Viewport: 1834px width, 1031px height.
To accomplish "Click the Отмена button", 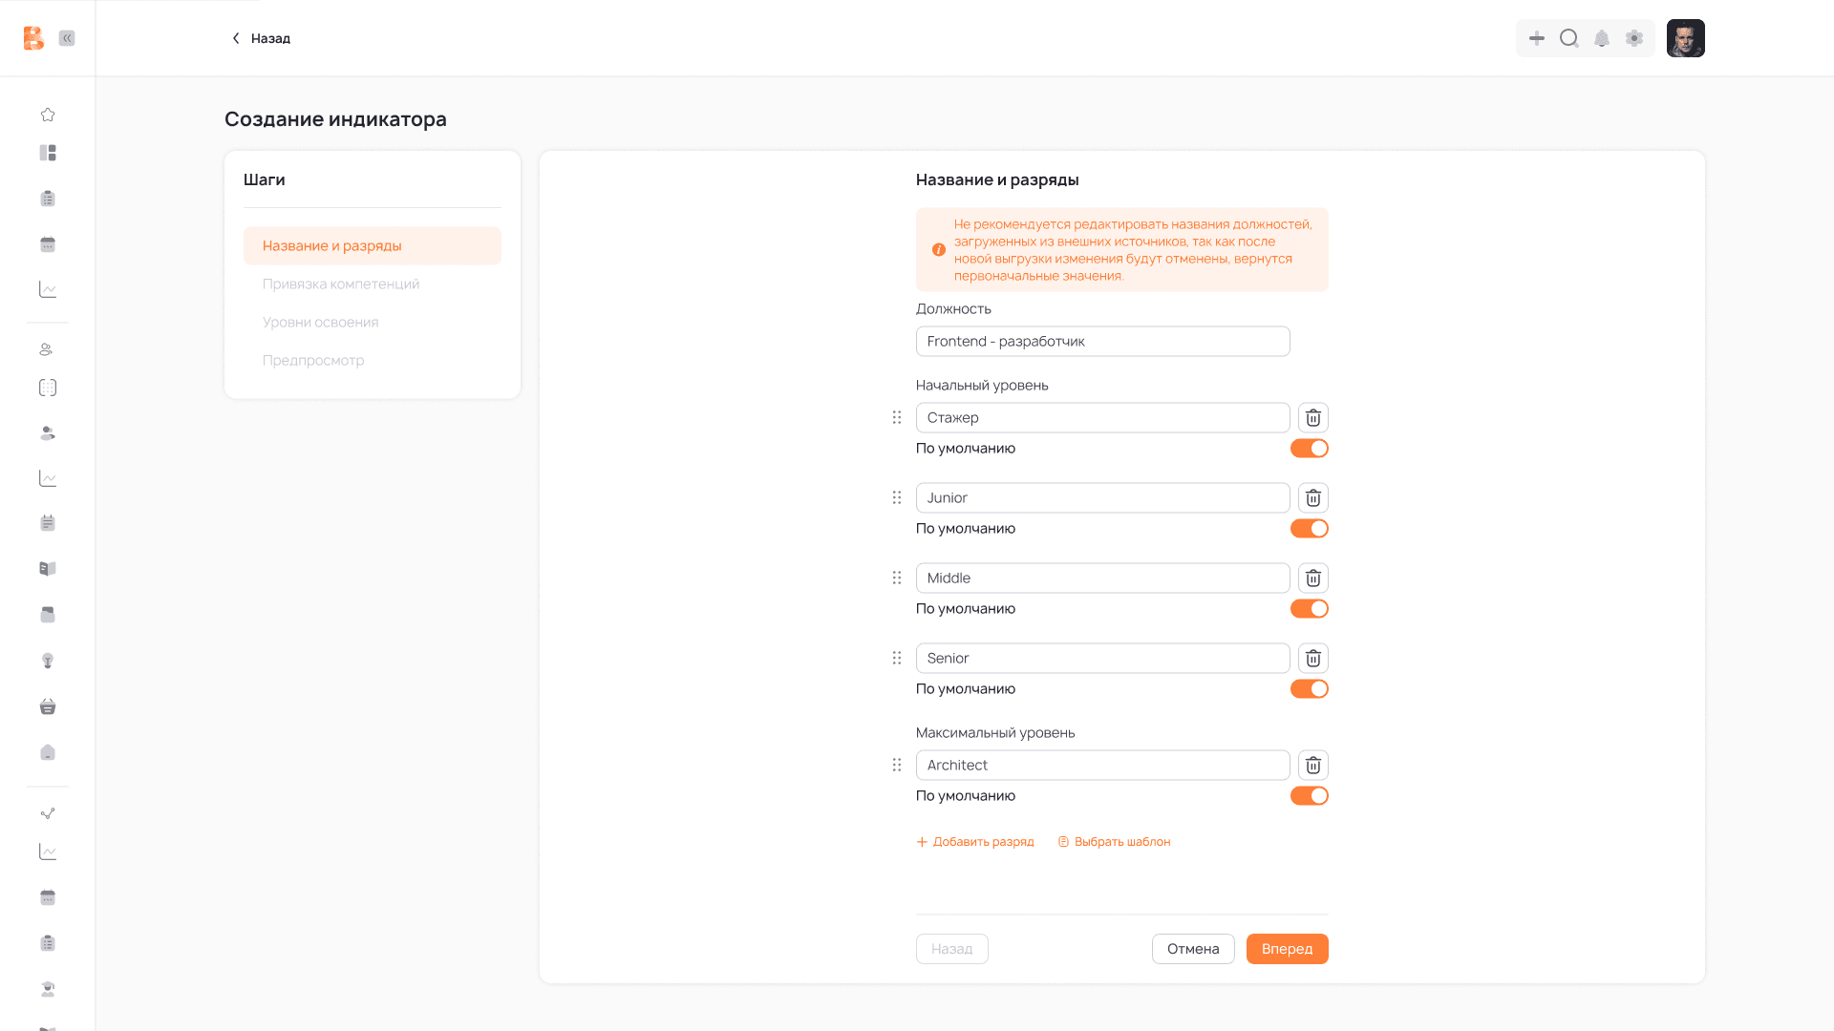I will [1192, 949].
